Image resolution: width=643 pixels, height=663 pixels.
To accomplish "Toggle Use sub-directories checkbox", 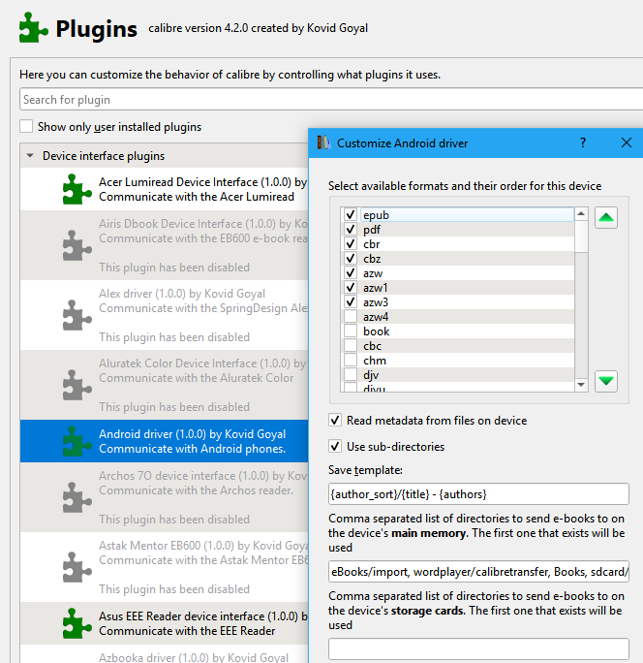I will 335,447.
